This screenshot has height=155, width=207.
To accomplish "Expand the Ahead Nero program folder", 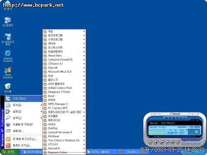I will [x=64, y=55].
